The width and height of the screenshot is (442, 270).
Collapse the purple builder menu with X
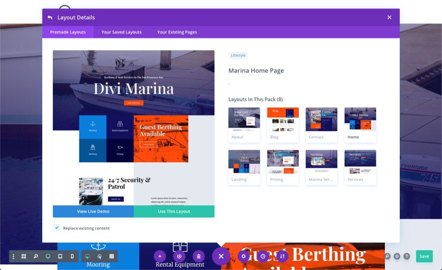(x=221, y=256)
